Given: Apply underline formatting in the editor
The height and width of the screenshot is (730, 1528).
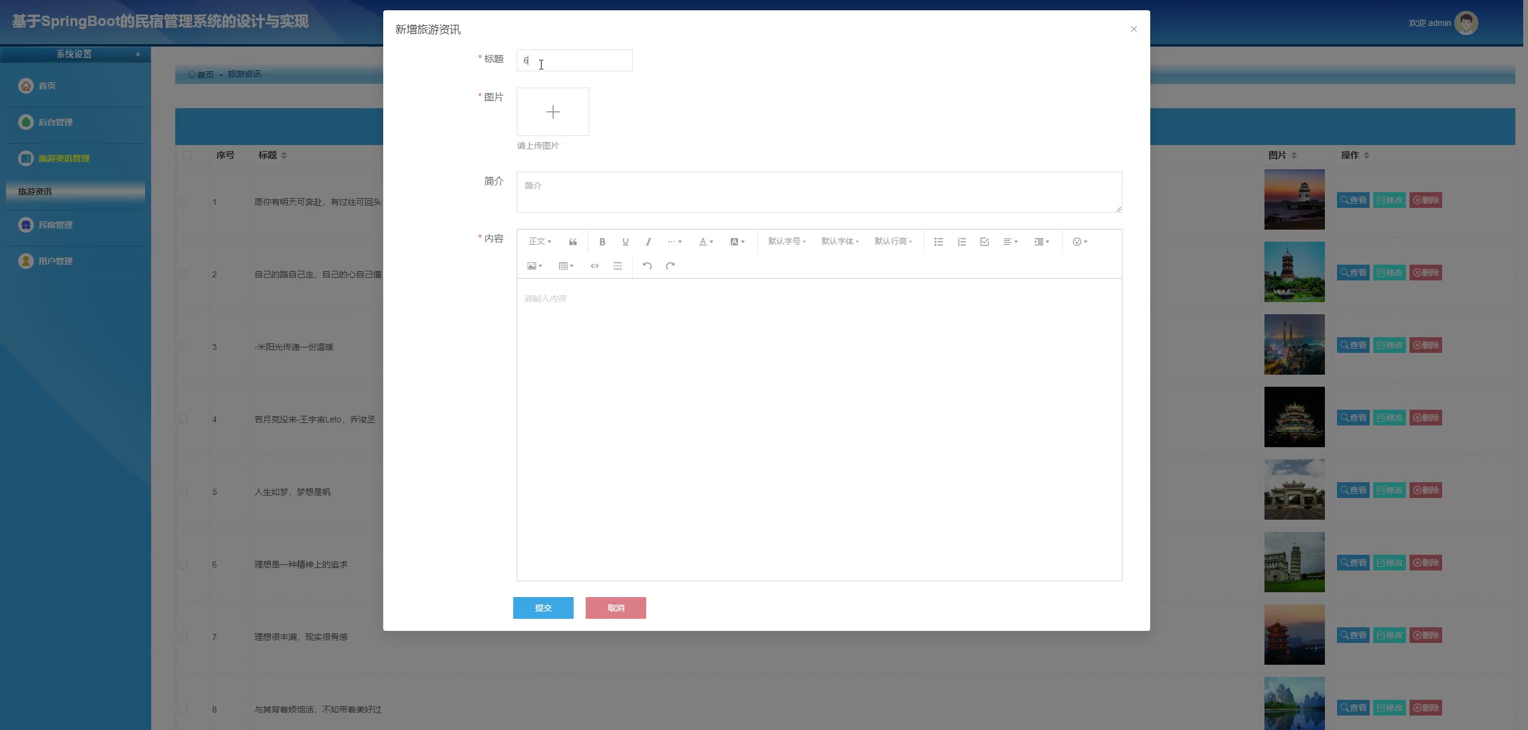Looking at the screenshot, I should pos(626,242).
